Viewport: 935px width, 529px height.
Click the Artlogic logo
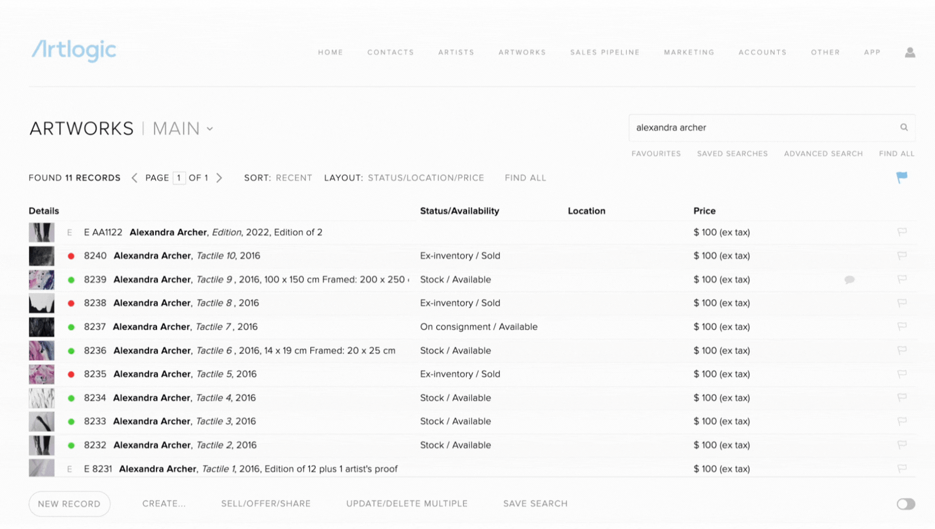coord(74,51)
